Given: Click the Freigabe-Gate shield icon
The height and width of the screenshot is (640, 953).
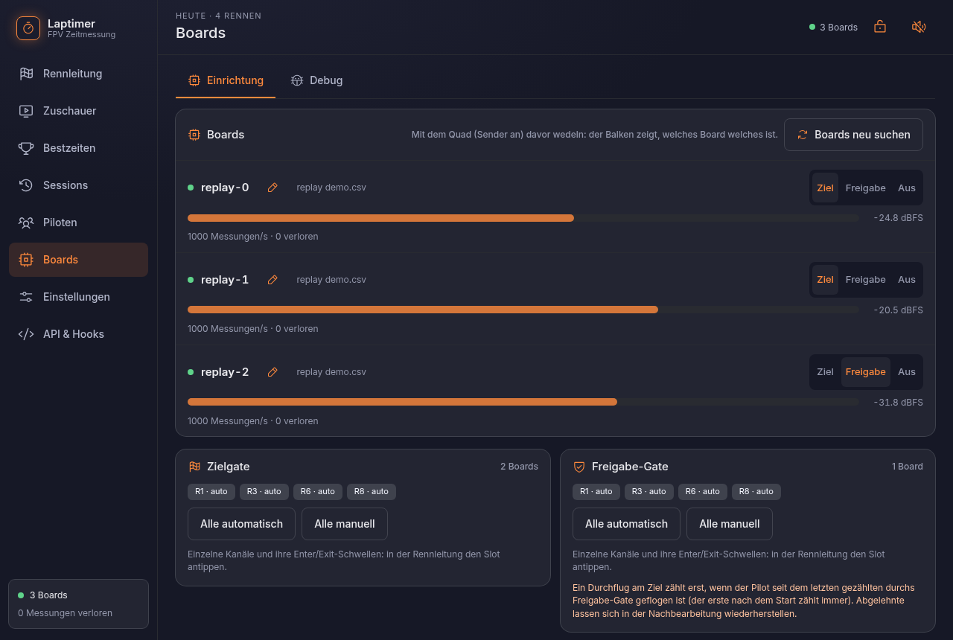Looking at the screenshot, I should pyautogui.click(x=579, y=467).
